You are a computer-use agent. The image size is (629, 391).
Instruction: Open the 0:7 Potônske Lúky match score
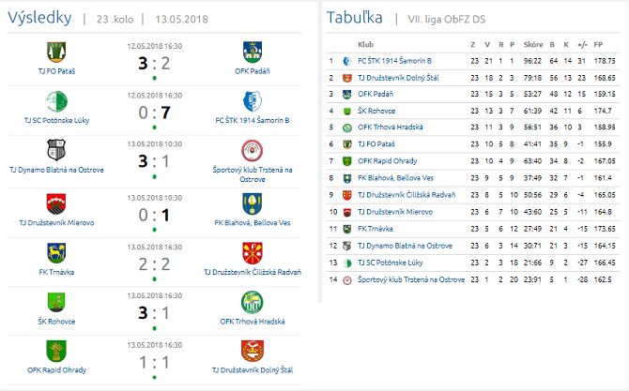(x=154, y=112)
